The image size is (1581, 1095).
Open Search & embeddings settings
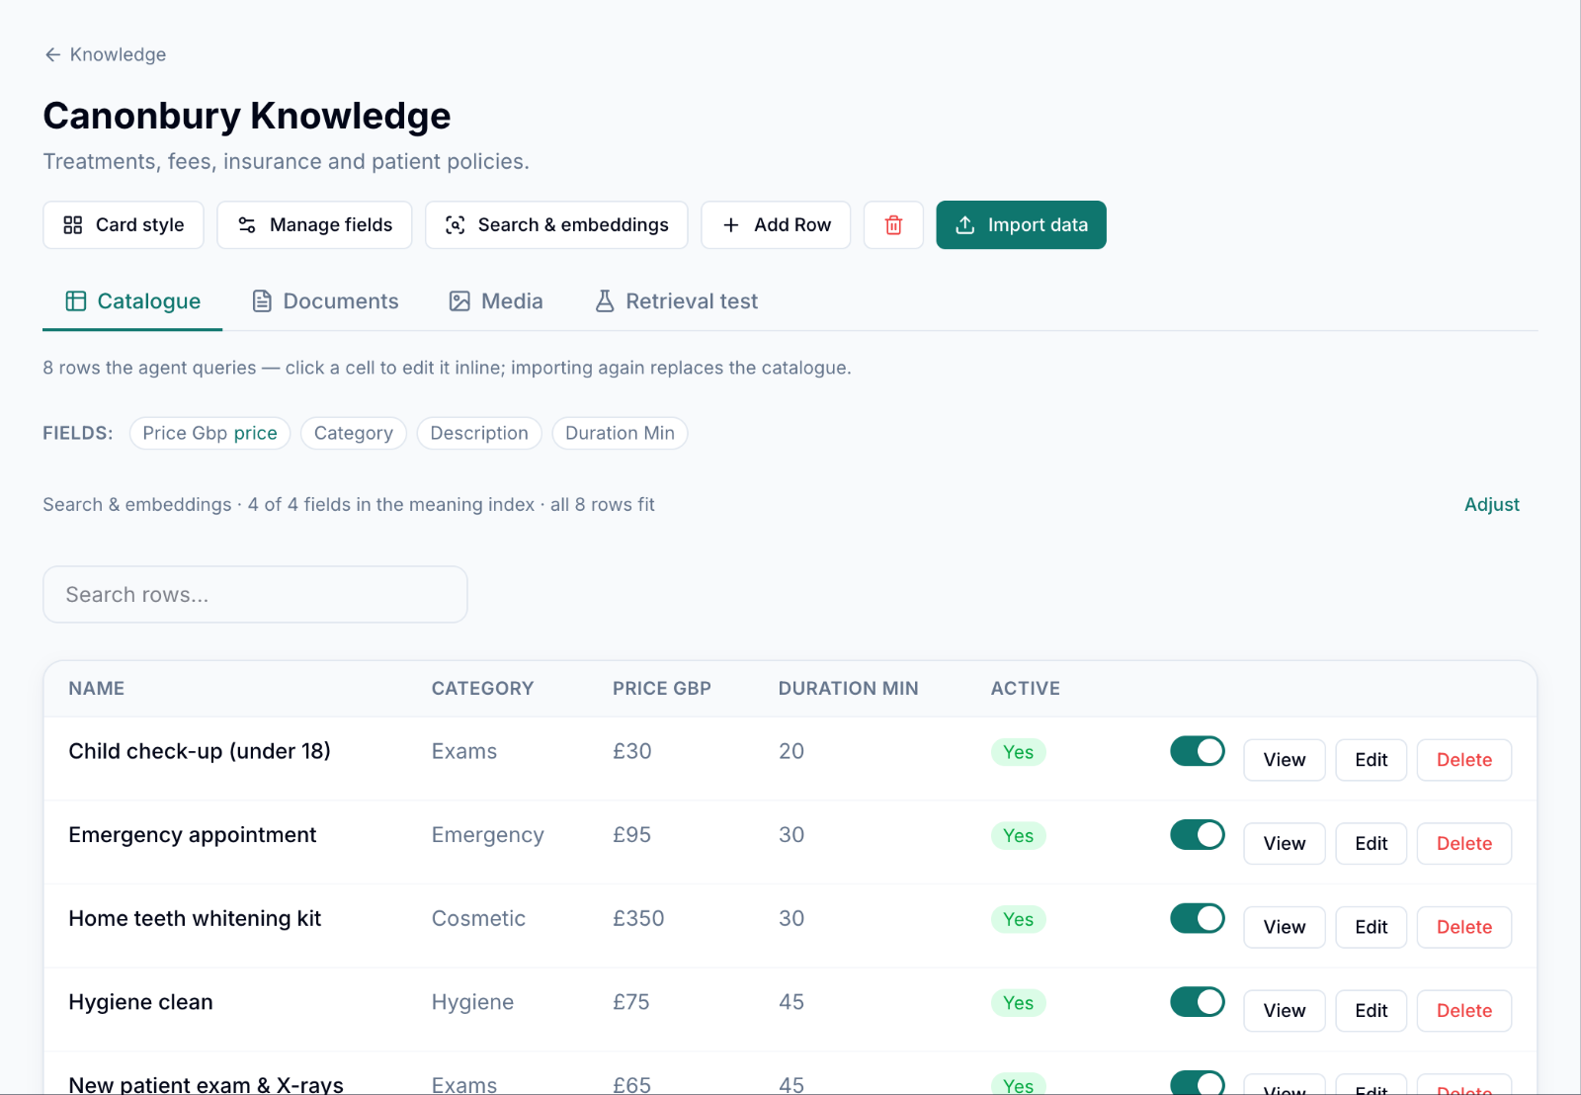pos(556,225)
